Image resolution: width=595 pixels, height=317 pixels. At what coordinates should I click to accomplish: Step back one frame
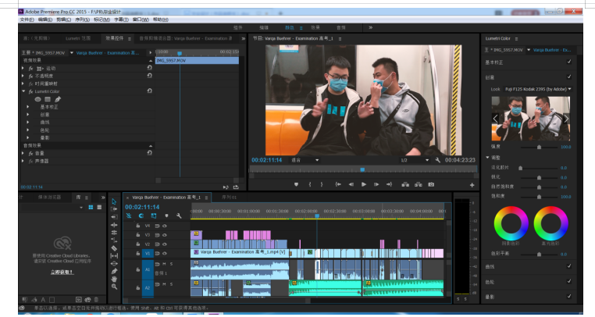(351, 184)
